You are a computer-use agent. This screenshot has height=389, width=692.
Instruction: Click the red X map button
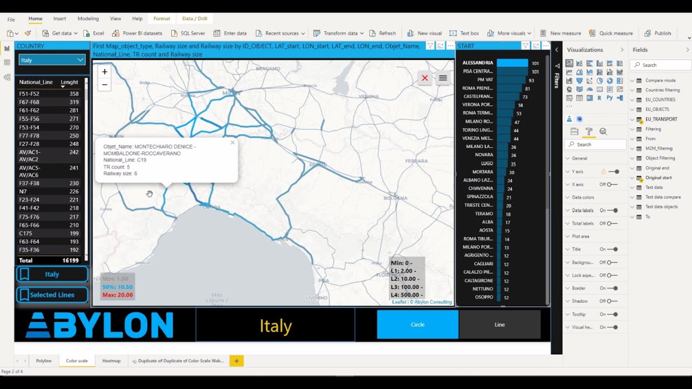click(x=425, y=78)
